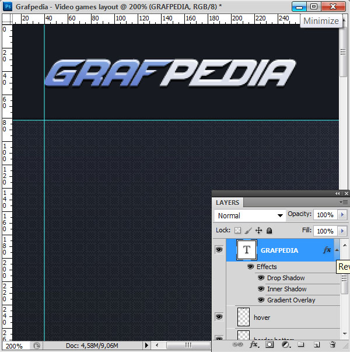Hide all Effects on GRAFPEDIA layer

[x=250, y=266]
